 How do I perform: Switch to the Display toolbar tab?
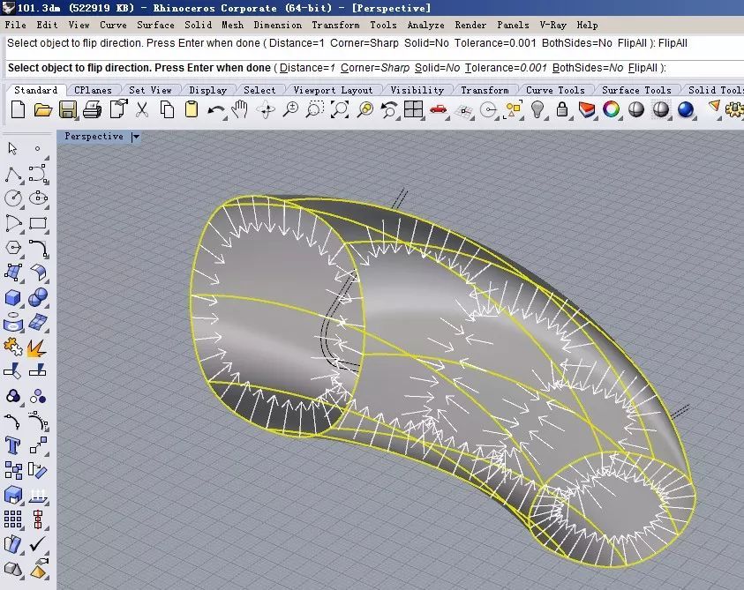[207, 90]
